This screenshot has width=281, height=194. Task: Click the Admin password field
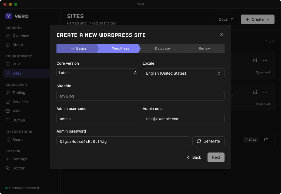coord(123,141)
